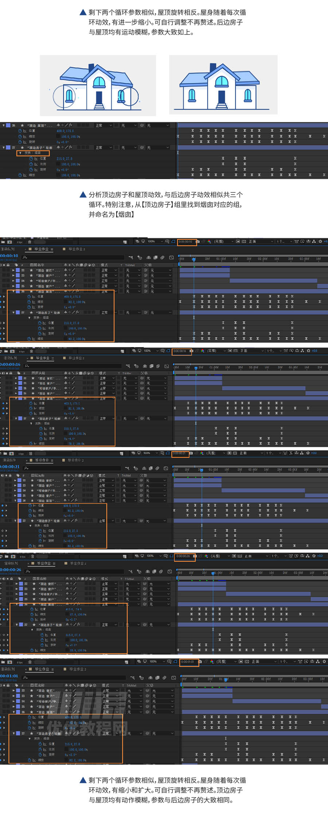The width and height of the screenshot is (328, 818).
Task: Click 409.0, 175.5 position value in topmost timeline
Action: pos(65,131)
